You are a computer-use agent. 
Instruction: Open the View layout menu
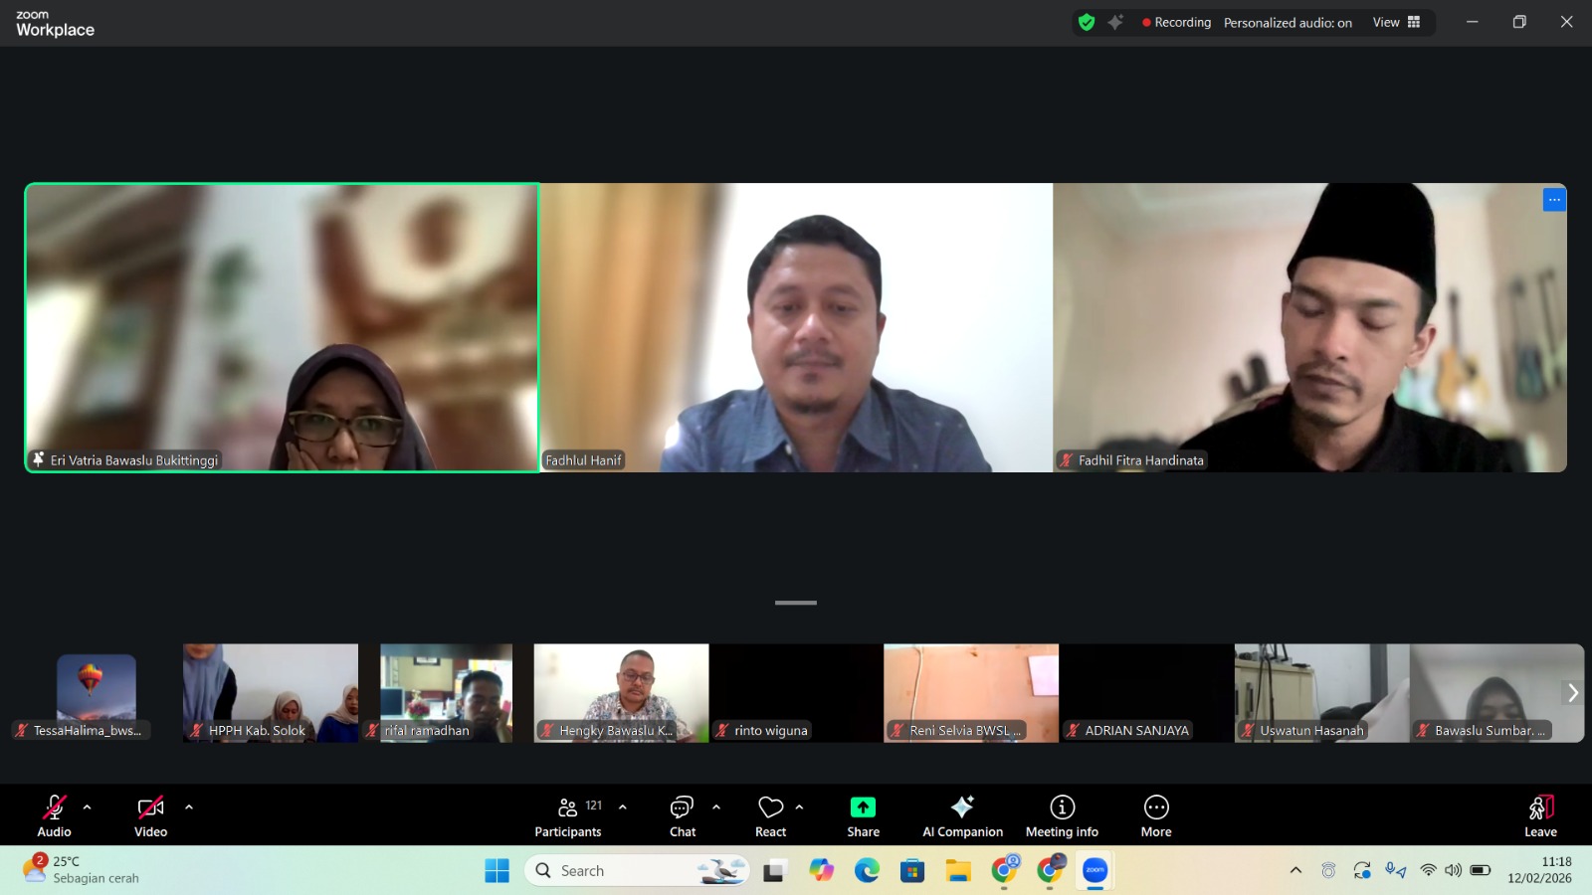click(1397, 22)
